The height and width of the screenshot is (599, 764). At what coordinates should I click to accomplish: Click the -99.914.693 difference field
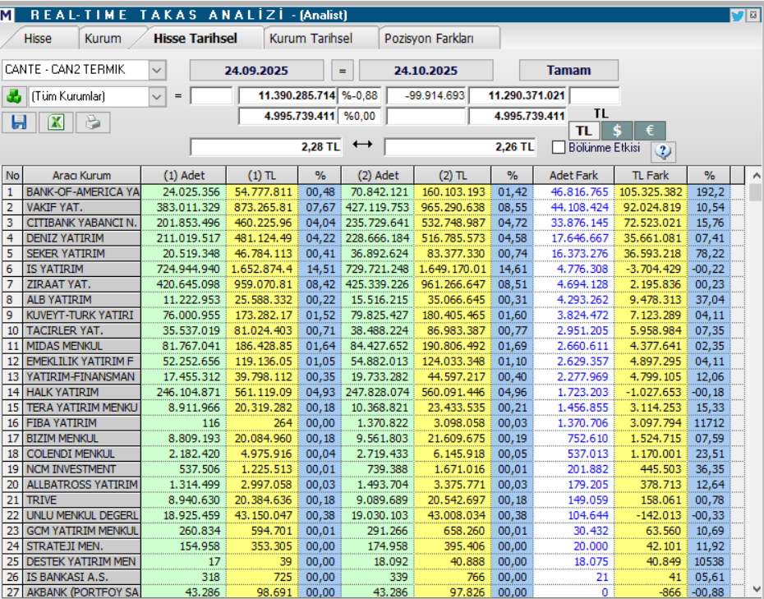pyautogui.click(x=426, y=95)
